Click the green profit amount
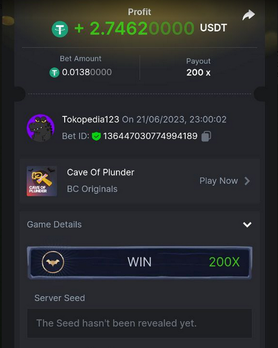The height and width of the screenshot is (348, 278). (134, 29)
